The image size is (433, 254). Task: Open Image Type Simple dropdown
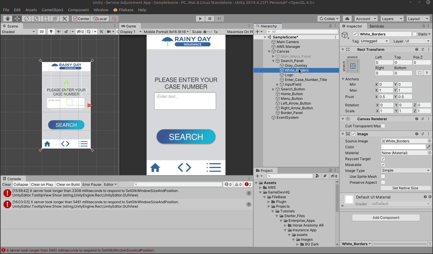[x=406, y=170]
